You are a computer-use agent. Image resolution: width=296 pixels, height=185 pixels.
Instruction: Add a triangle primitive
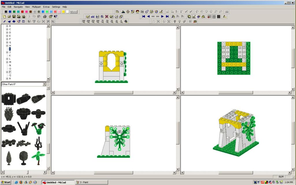pyautogui.click(x=9, y=21)
